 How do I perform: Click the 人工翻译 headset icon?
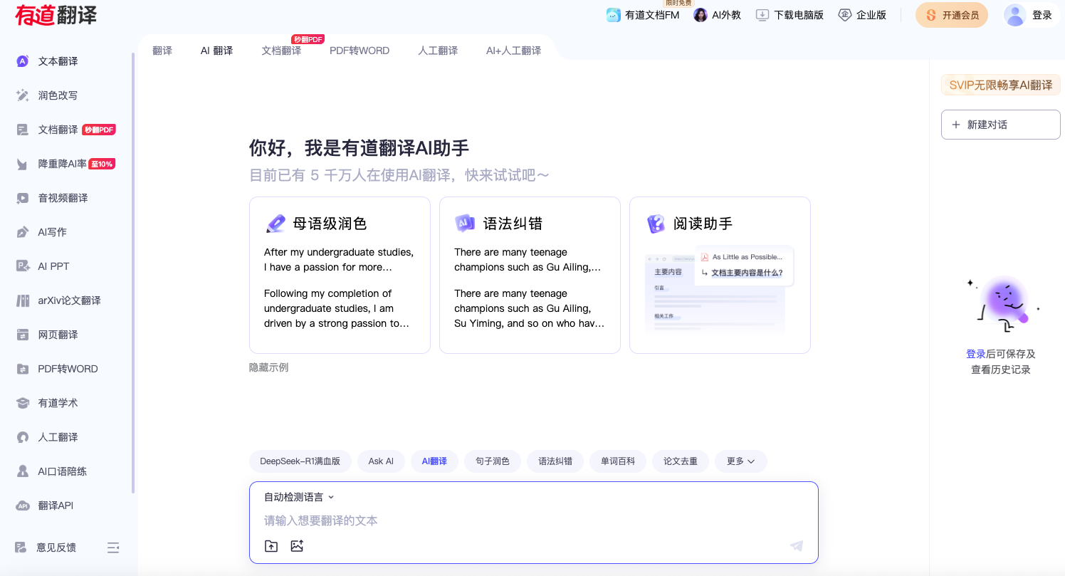click(x=23, y=437)
